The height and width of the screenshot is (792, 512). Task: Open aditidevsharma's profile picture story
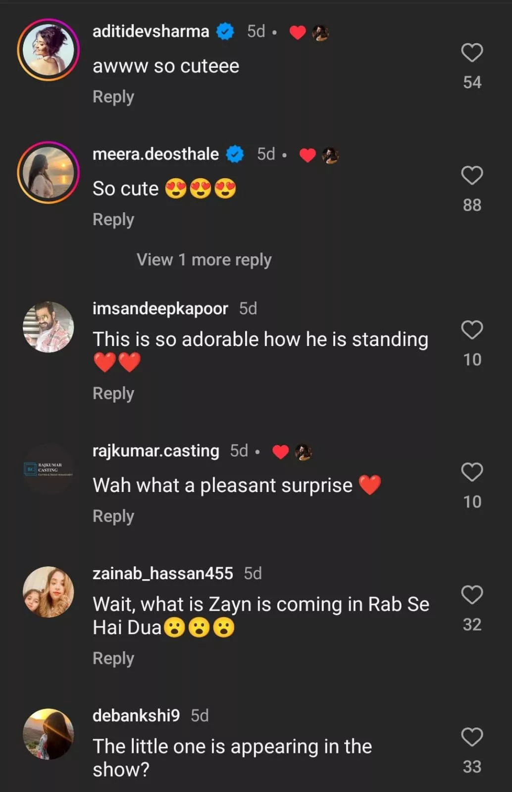pyautogui.click(x=49, y=49)
